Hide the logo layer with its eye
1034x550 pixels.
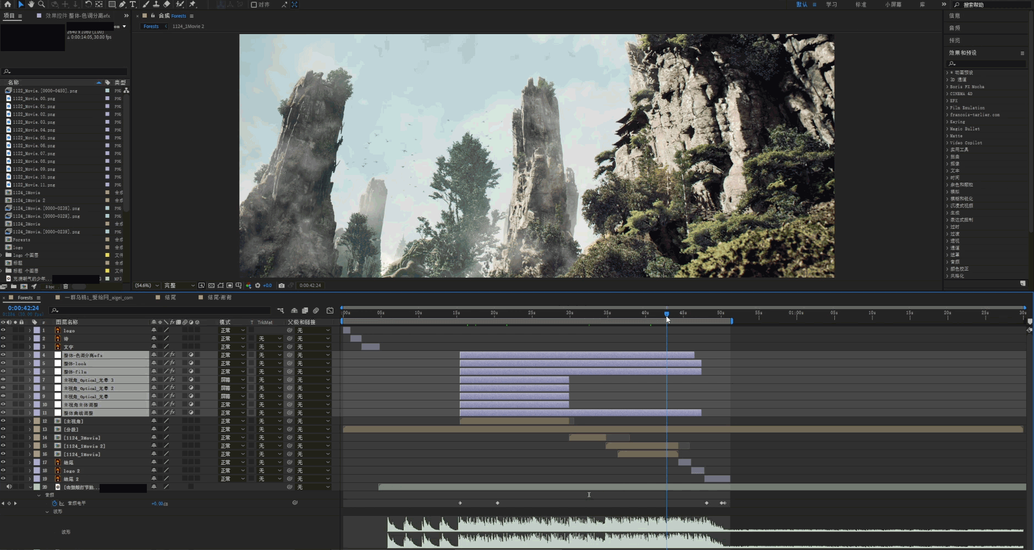click(3, 331)
